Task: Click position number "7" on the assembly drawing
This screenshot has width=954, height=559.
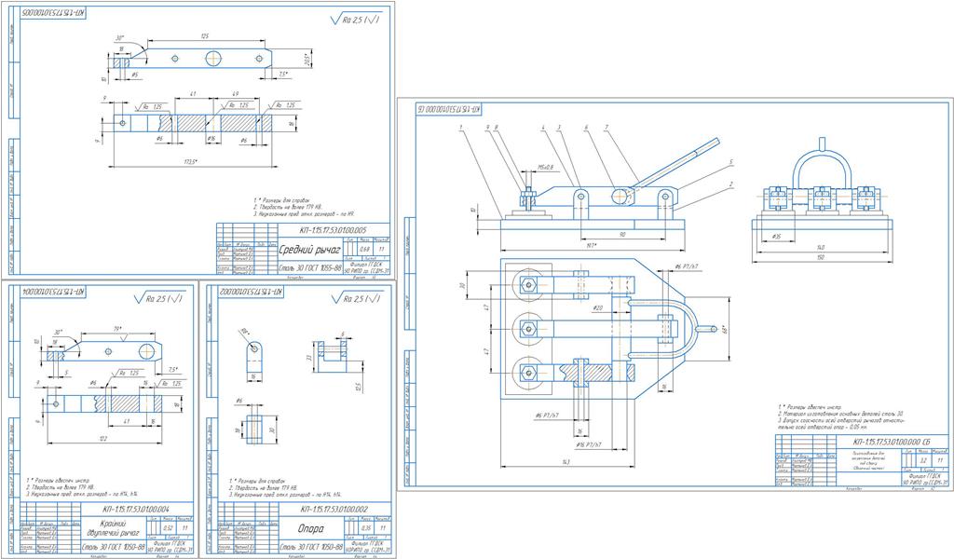Action: 606,128
